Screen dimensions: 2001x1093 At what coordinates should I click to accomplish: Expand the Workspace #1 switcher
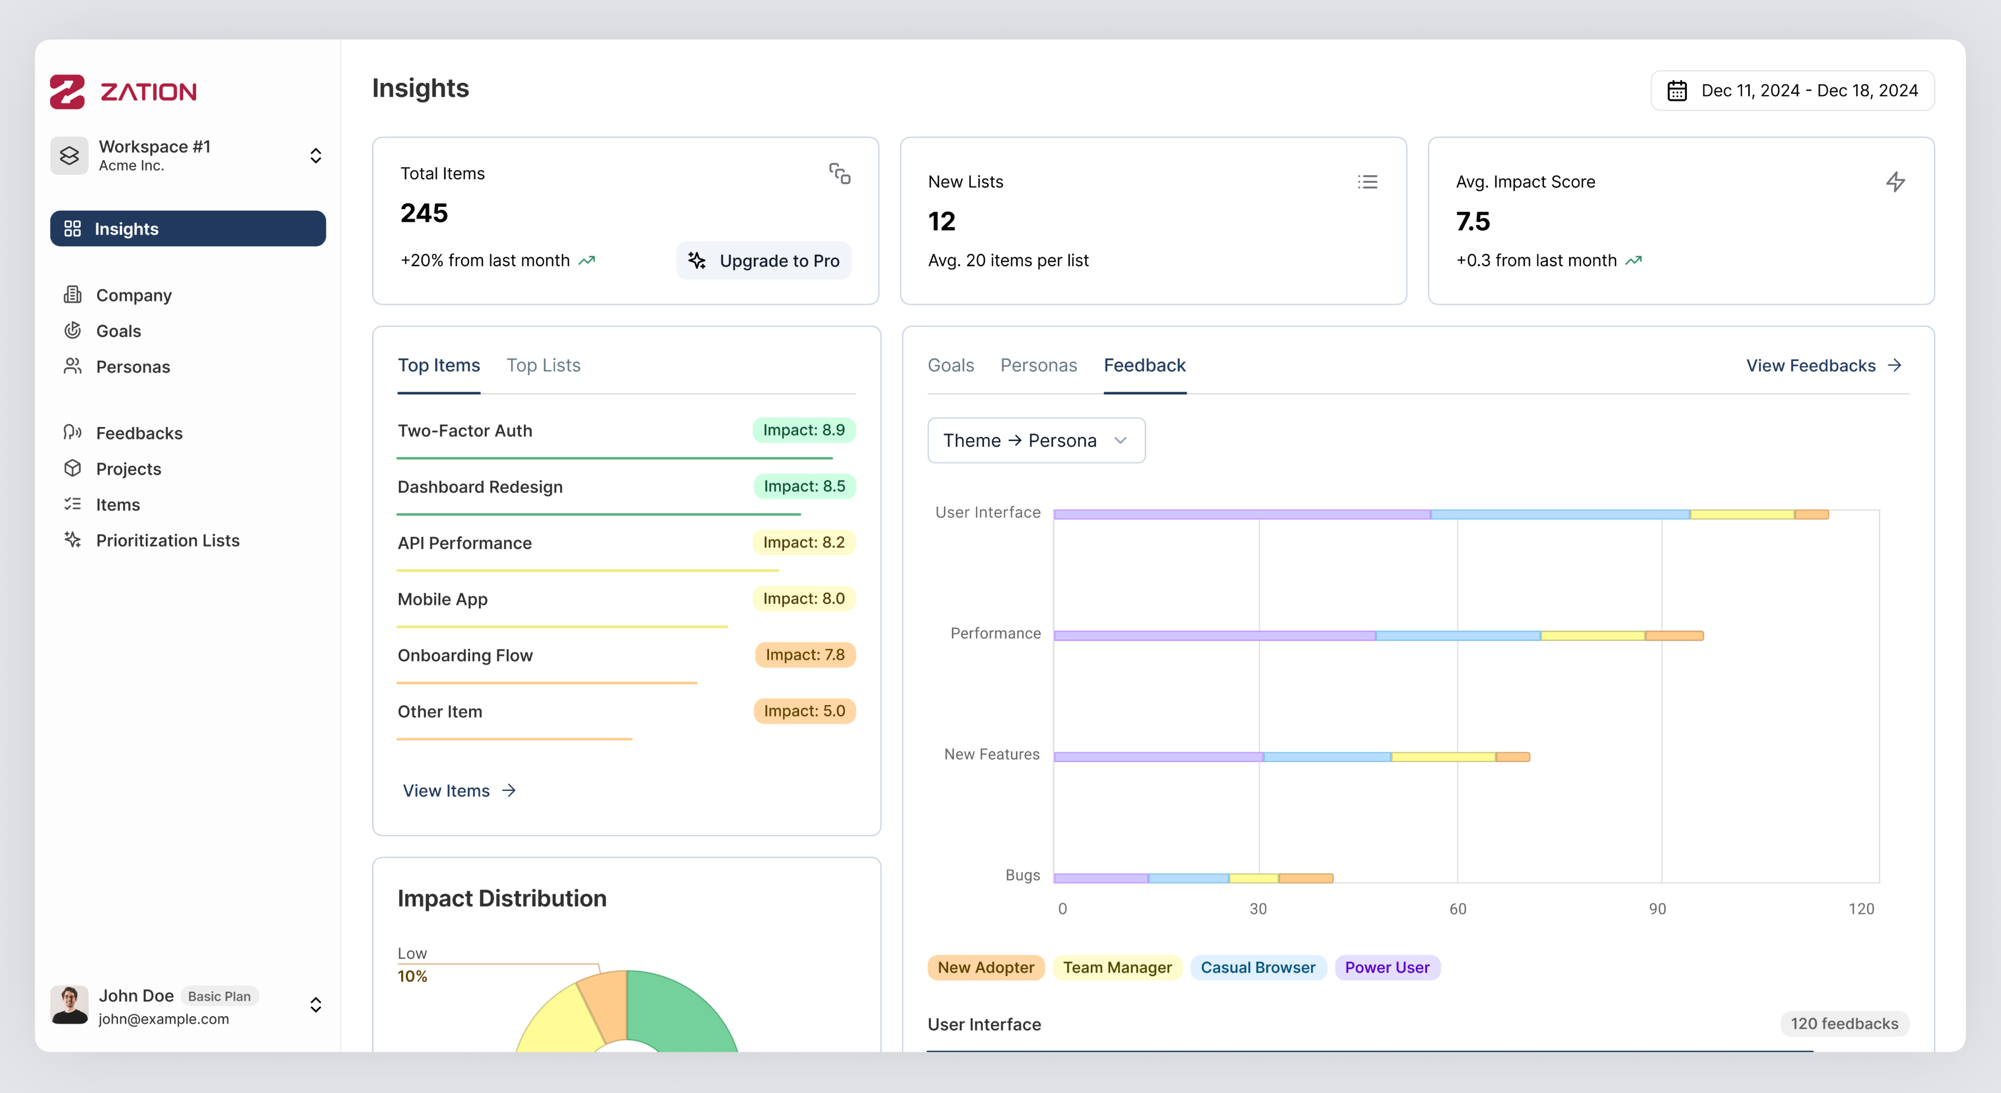pyautogui.click(x=315, y=155)
